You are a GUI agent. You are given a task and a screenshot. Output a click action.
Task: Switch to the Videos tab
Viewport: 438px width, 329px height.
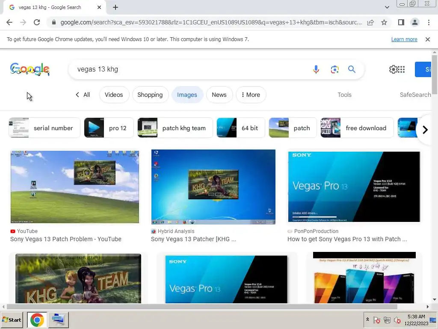click(x=114, y=95)
